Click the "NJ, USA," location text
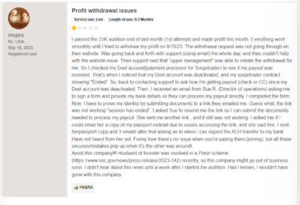Image resolution: width=300 pixels, height=205 pixels. coord(17,41)
